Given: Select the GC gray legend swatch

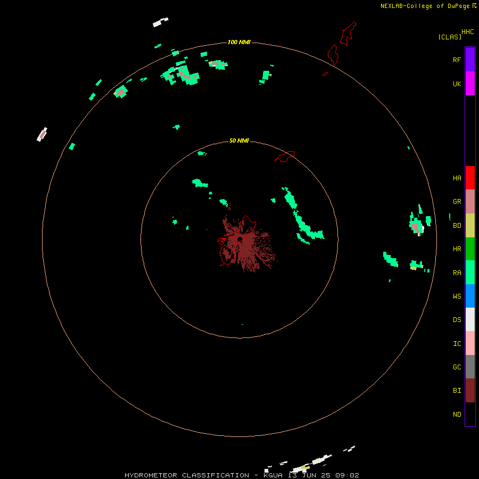Looking at the screenshot, I should [470, 367].
